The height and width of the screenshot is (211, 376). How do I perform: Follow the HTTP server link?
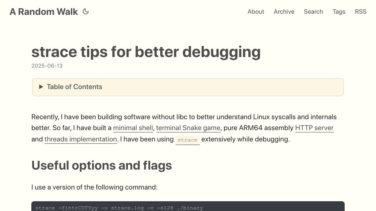click(314, 128)
